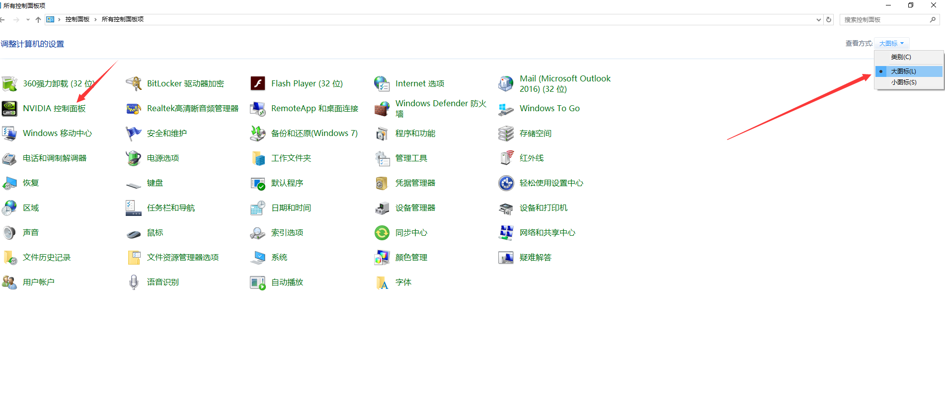The width and height of the screenshot is (945, 414).
Task: Open the 自动播放 icon
Action: (x=258, y=282)
